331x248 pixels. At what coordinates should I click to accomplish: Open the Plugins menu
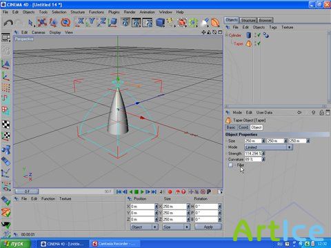click(x=114, y=12)
